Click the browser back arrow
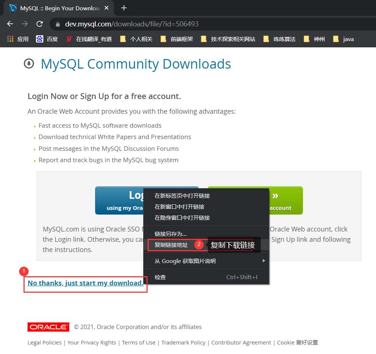 tap(10, 24)
